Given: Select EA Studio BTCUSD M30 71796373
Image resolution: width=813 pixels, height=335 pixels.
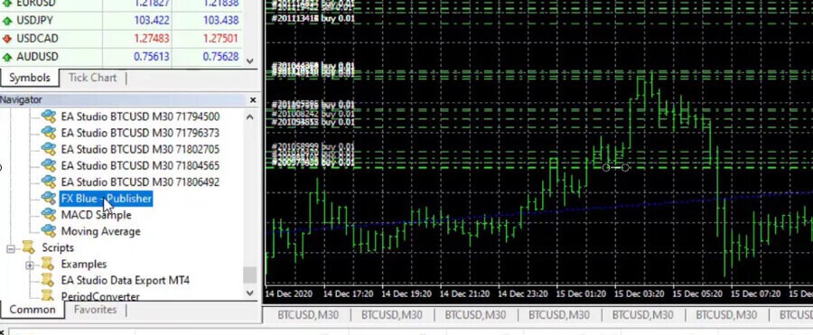Looking at the screenshot, I should coord(140,134).
